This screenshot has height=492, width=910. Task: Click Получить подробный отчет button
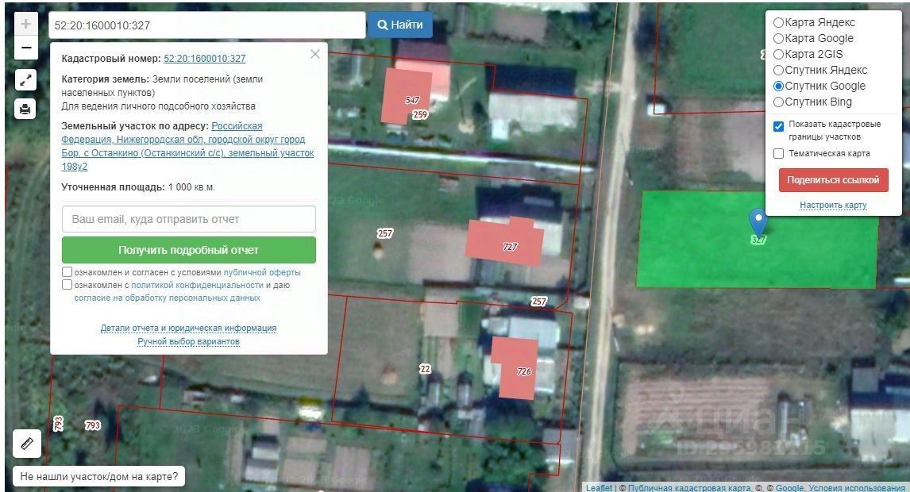pyautogui.click(x=189, y=250)
